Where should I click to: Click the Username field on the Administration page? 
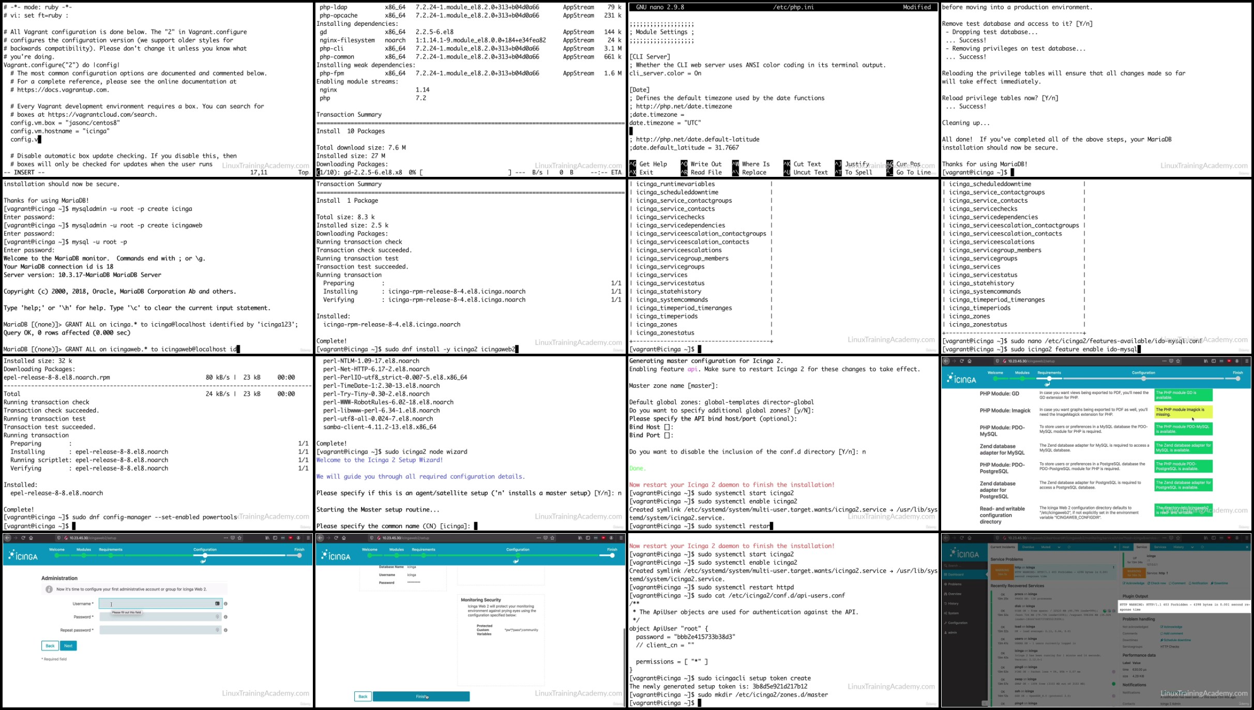click(x=160, y=603)
